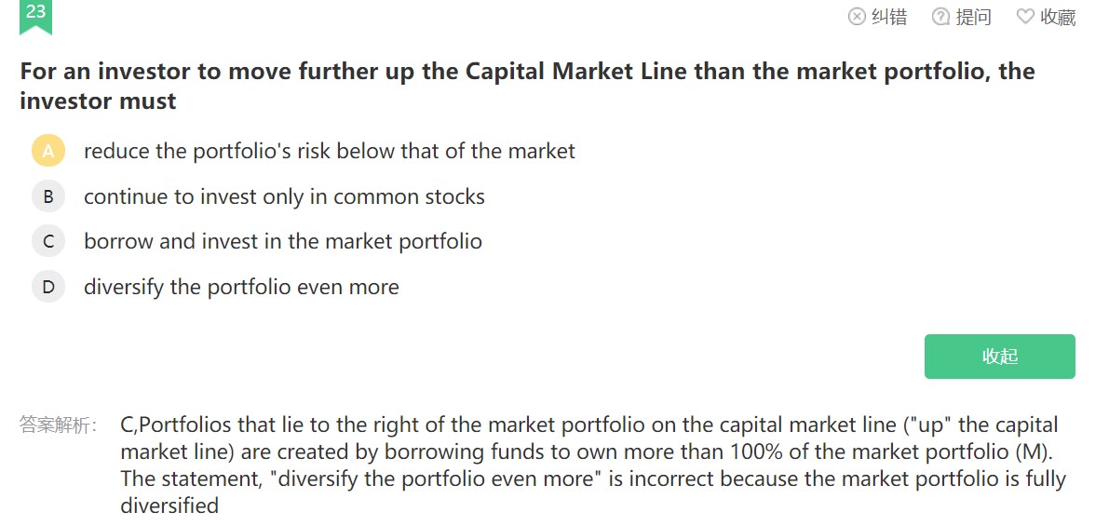Choose "continue to invest only in common stocks" text

284,196
